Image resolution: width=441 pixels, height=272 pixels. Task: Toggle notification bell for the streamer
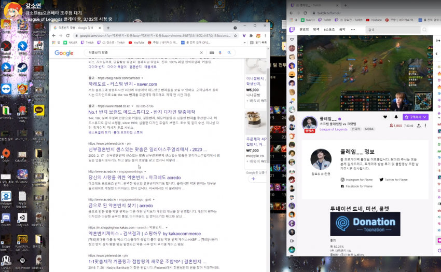coord(396,117)
